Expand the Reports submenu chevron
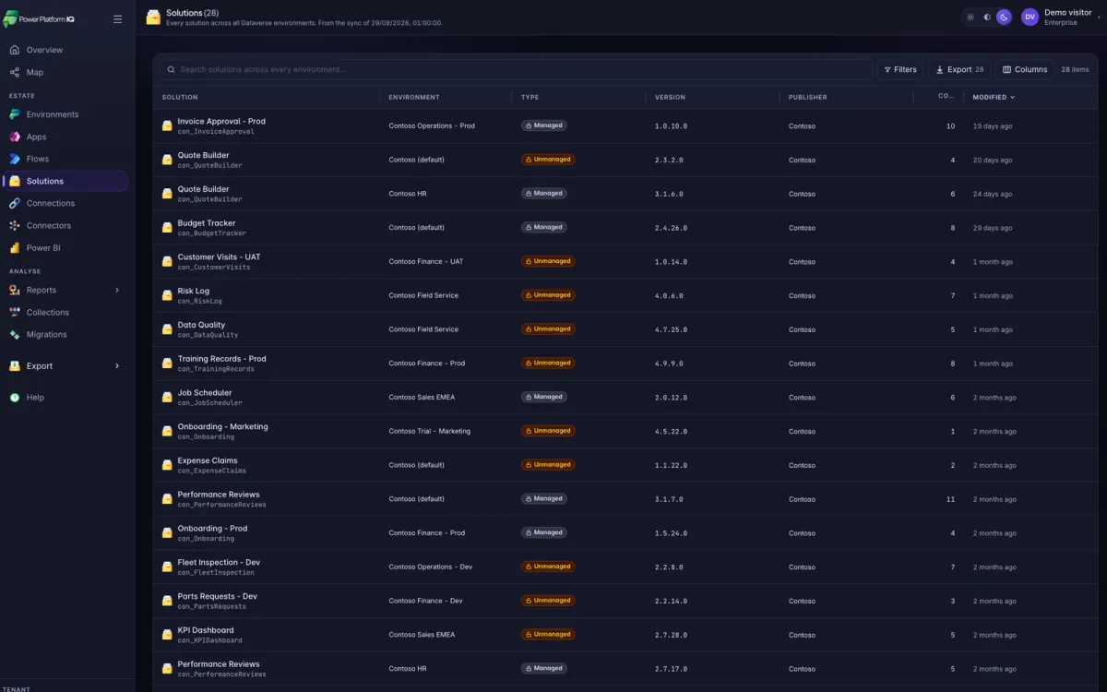1107x692 pixels. 117,290
